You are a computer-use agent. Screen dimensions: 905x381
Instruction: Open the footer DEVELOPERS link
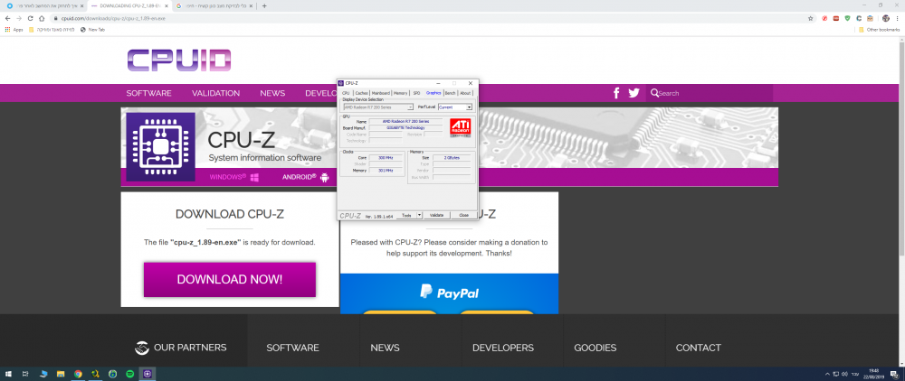502,348
